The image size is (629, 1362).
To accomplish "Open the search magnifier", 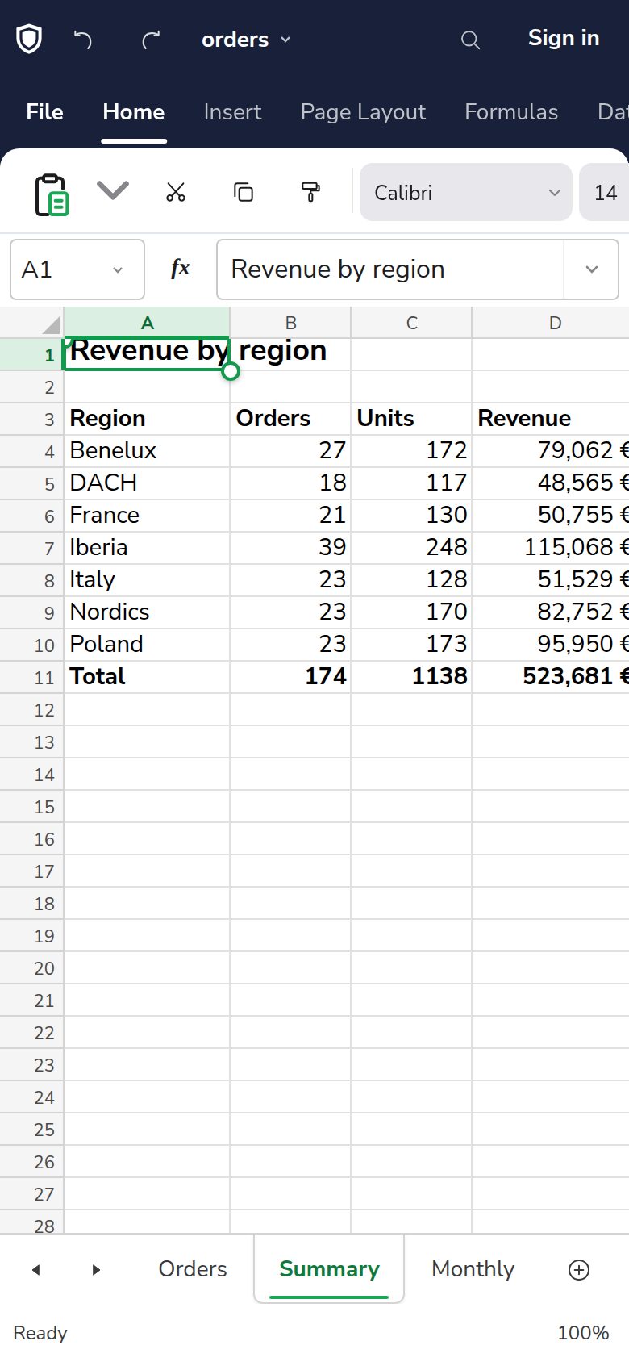I will point(470,40).
